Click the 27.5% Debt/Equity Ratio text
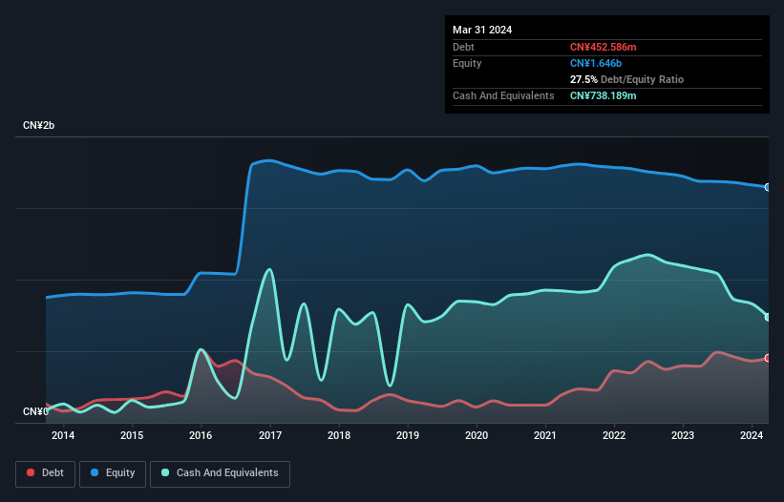The height and width of the screenshot is (502, 784). [x=626, y=79]
